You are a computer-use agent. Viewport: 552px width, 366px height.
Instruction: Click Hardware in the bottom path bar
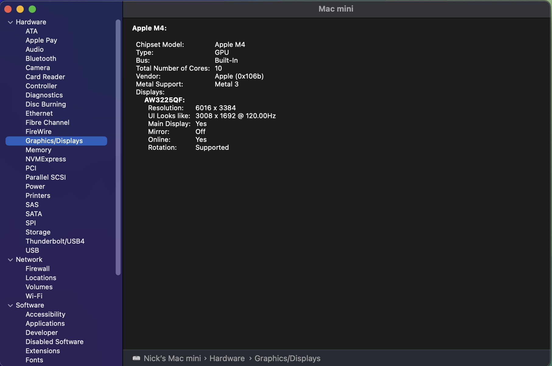click(227, 358)
